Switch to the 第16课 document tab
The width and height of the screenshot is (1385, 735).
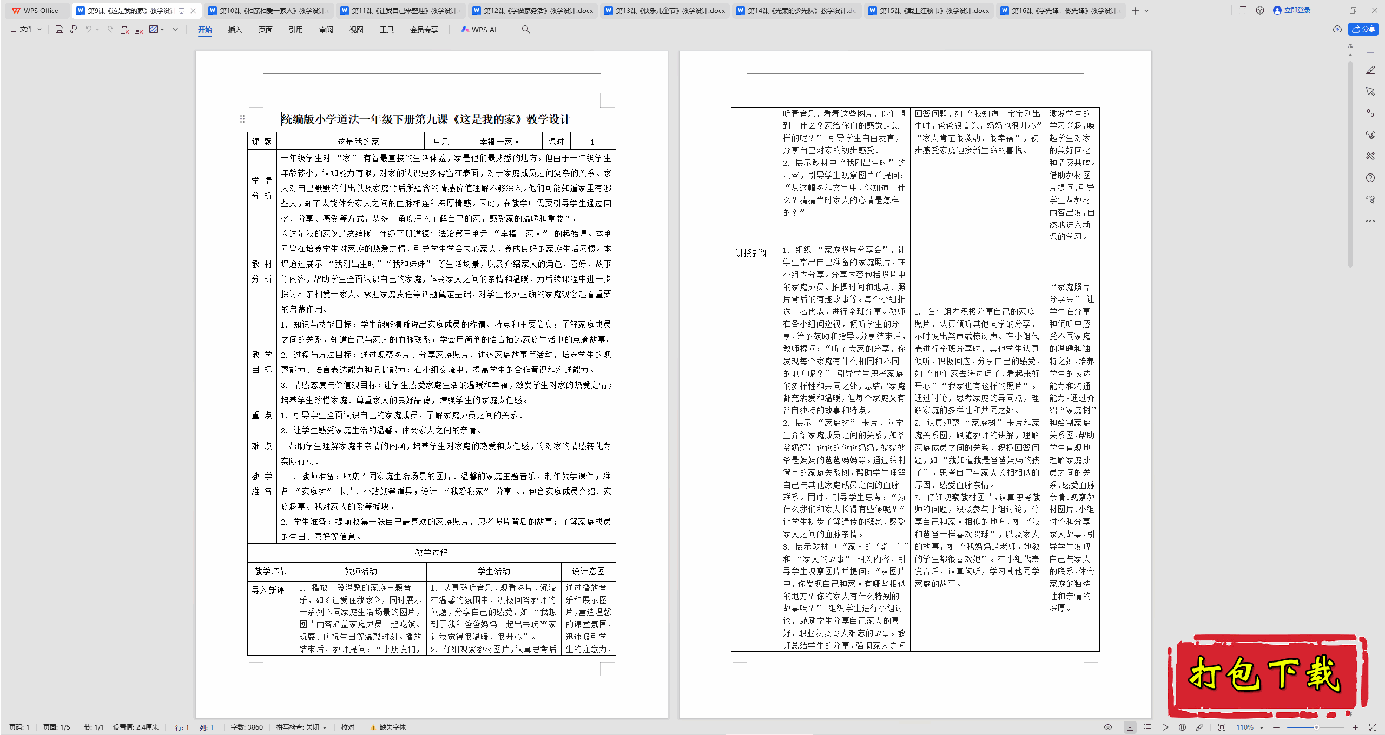tap(1060, 11)
